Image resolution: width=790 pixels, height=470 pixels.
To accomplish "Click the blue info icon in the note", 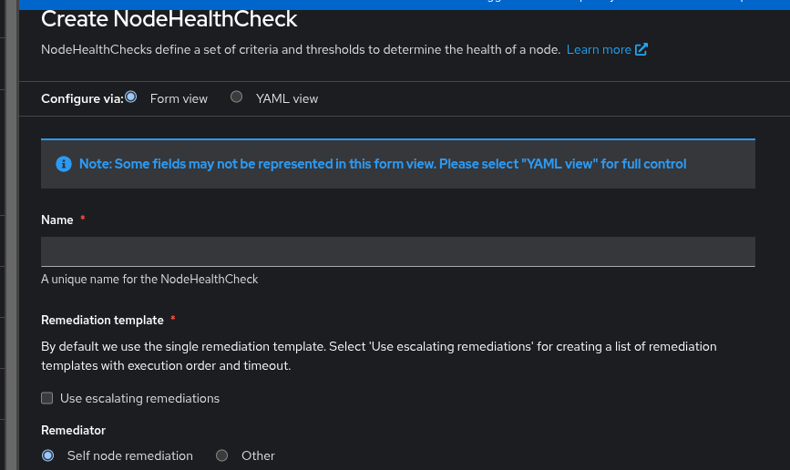I will [63, 164].
